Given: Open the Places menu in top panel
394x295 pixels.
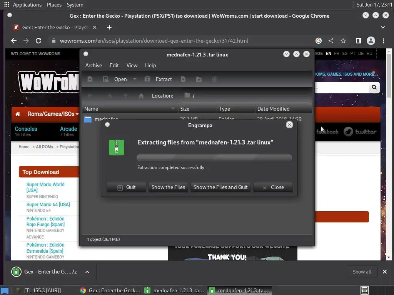Looking at the screenshot, I should [54, 5].
